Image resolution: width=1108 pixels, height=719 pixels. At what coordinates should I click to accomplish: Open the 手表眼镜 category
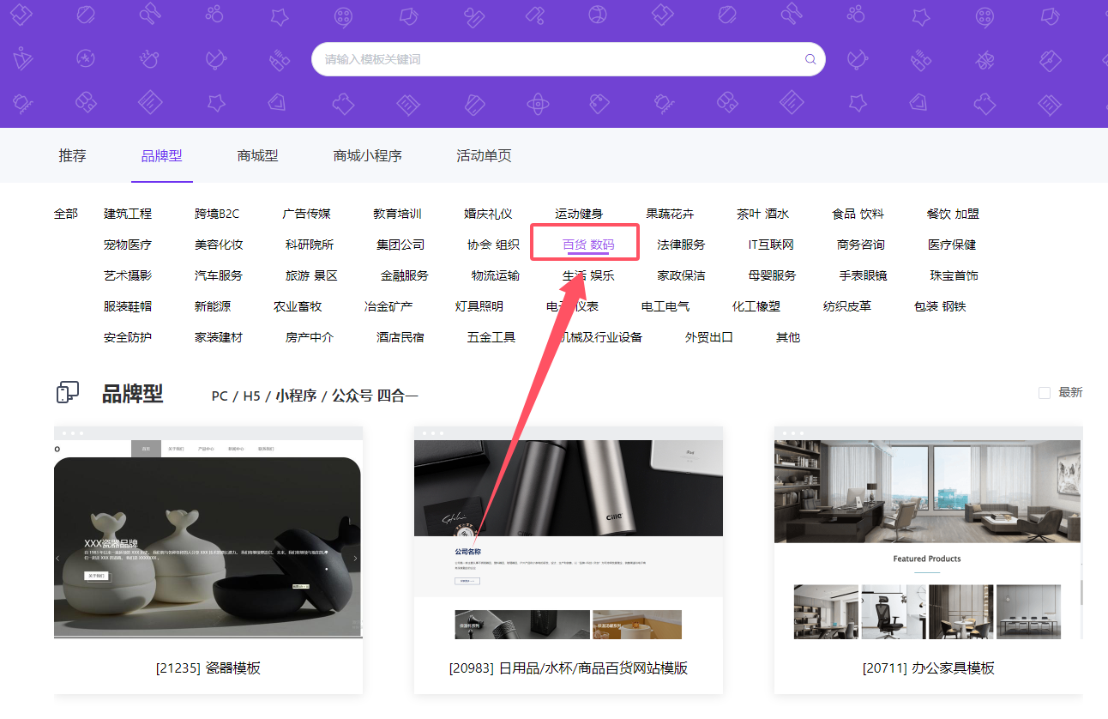click(x=863, y=275)
